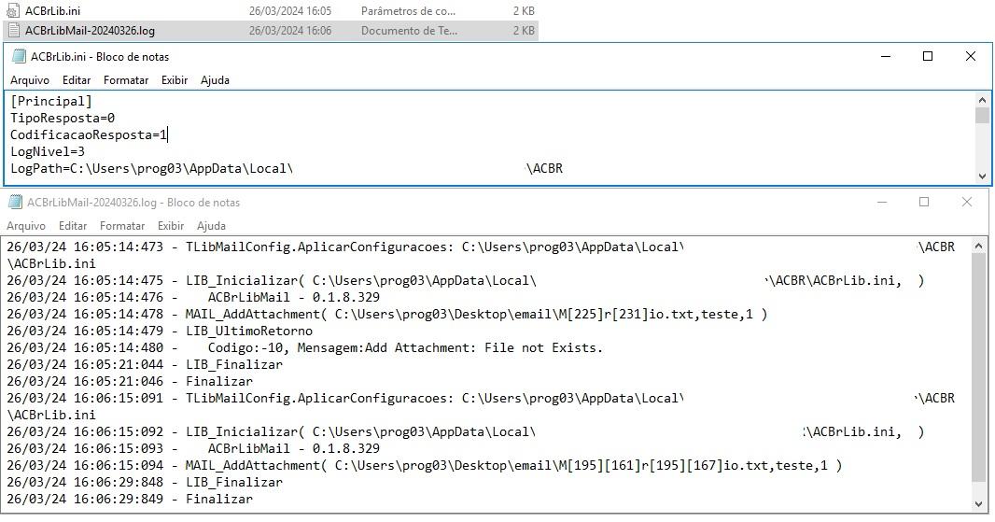Open Editar menu in ACBrLib.ini window
Screen dimensions: 995x522
(77, 80)
